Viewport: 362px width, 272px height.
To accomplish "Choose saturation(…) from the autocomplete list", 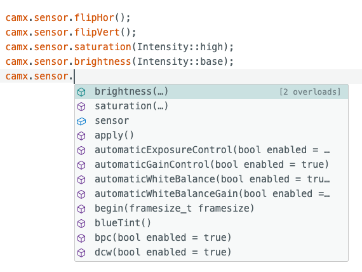I will pyautogui.click(x=211, y=106).
